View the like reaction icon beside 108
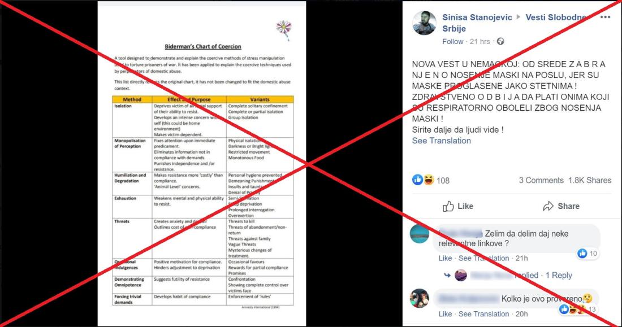This screenshot has height=327, width=622. click(417, 180)
